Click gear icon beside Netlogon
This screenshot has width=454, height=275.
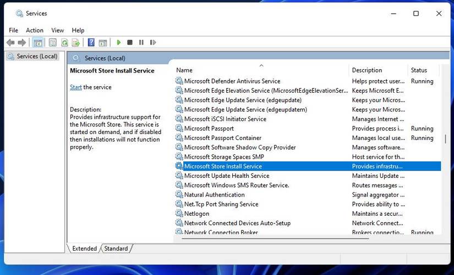[x=179, y=214]
